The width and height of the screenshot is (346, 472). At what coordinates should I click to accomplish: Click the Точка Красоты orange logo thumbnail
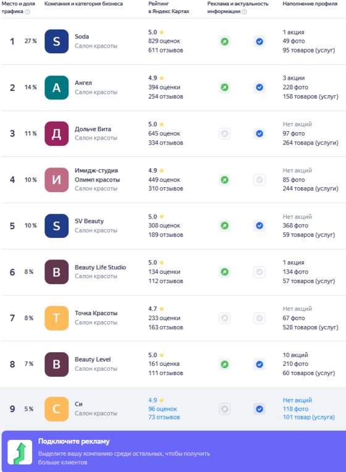(57, 318)
